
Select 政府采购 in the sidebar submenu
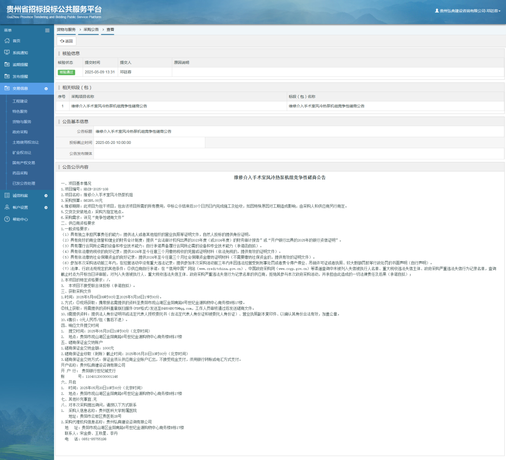(20, 132)
